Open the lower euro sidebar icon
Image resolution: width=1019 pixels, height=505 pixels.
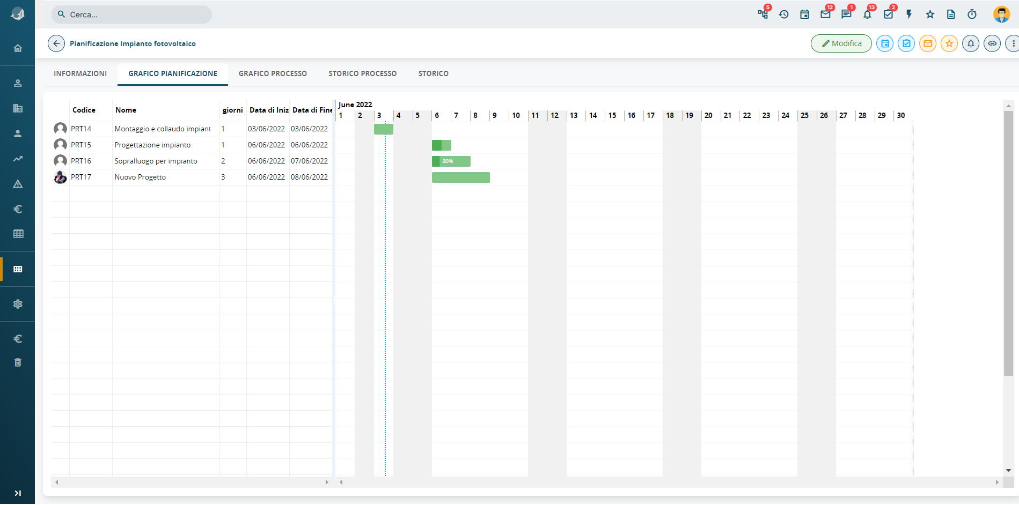pyautogui.click(x=18, y=339)
